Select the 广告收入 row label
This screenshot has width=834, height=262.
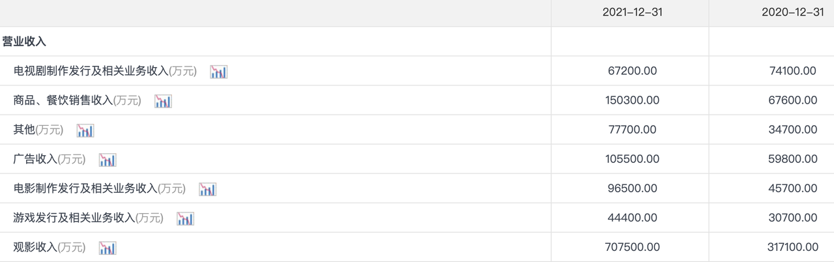36,159
